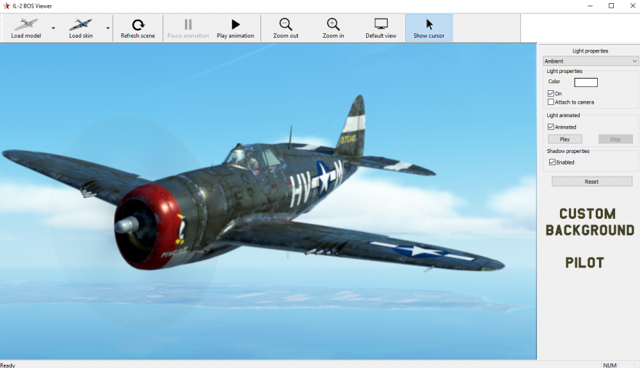Expand the Load skin dropdown arrow
Image resolution: width=640 pixels, height=368 pixels.
108,28
